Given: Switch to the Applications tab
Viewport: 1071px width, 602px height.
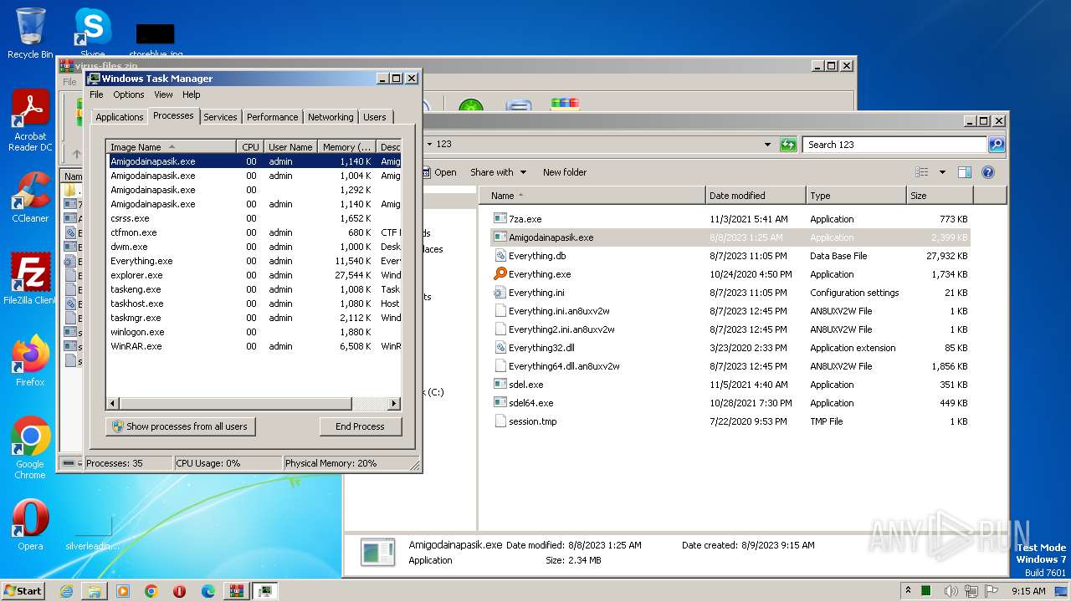Looking at the screenshot, I should tap(120, 117).
